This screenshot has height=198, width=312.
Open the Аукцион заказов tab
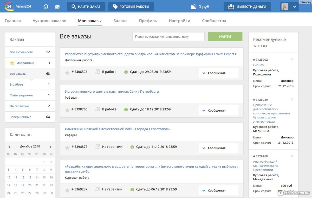[x=49, y=21]
